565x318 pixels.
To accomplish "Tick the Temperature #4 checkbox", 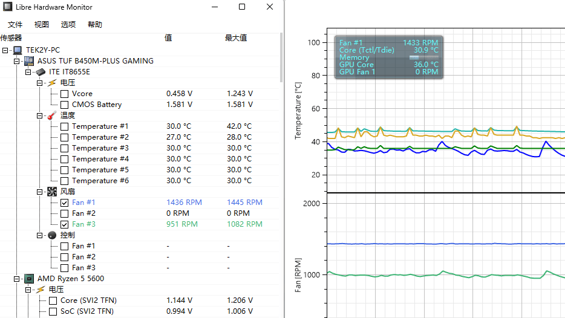I will tap(65, 159).
